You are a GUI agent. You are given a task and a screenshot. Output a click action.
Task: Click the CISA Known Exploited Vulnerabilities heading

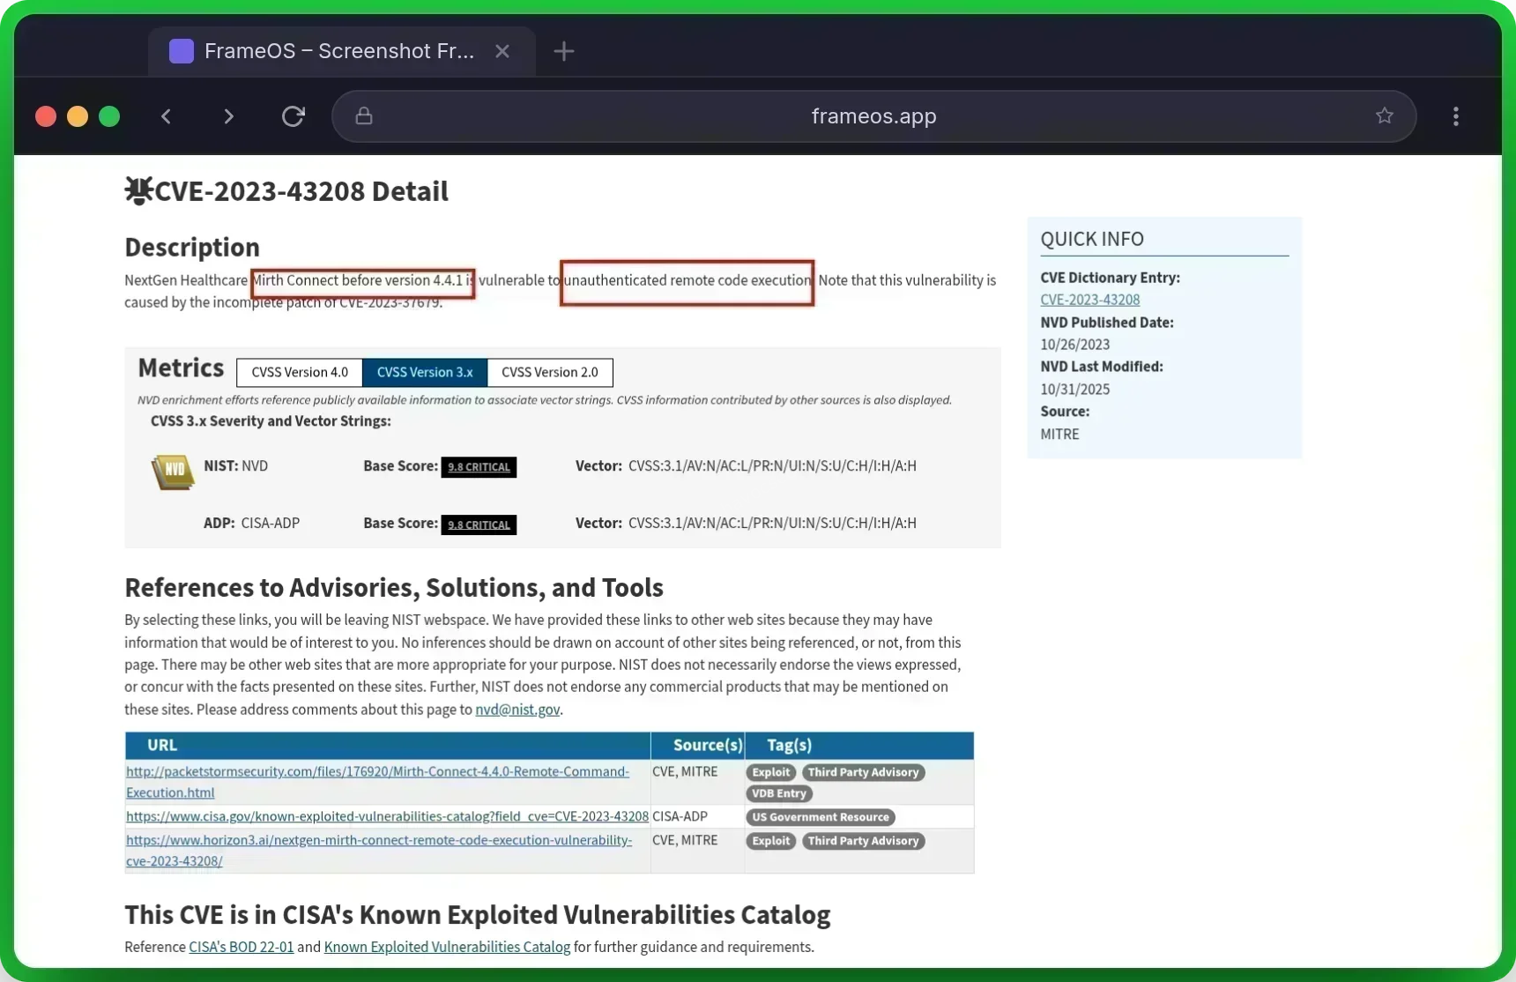(477, 915)
